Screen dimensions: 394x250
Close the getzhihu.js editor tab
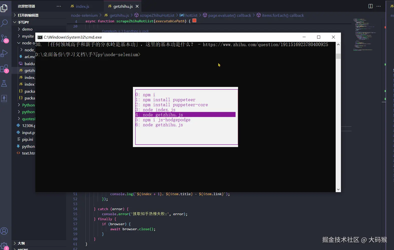137,6
